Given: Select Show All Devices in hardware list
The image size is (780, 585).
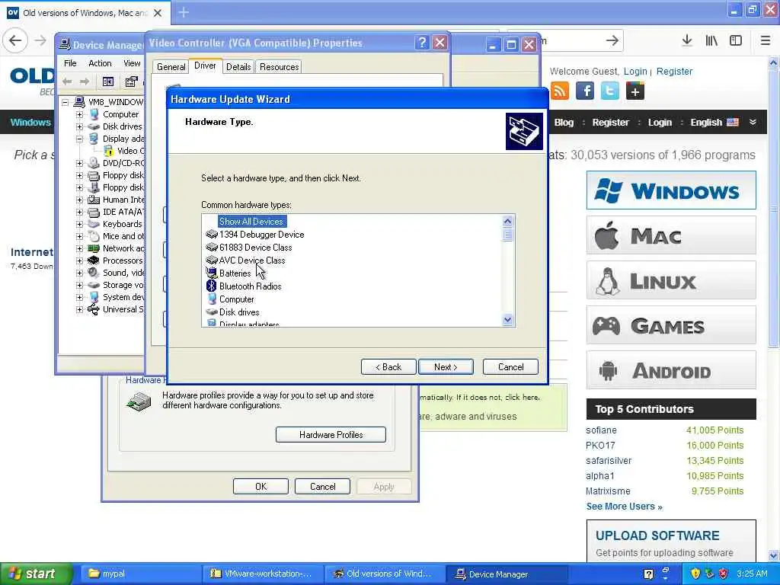Looking at the screenshot, I should pyautogui.click(x=251, y=221).
